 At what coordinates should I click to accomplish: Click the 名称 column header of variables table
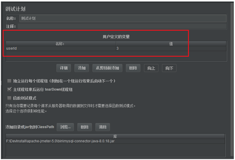[x=61, y=44]
